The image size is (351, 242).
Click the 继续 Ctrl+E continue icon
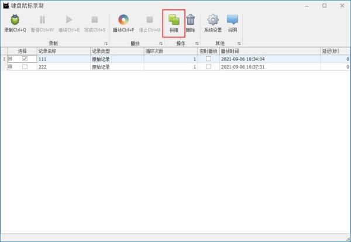tap(69, 20)
